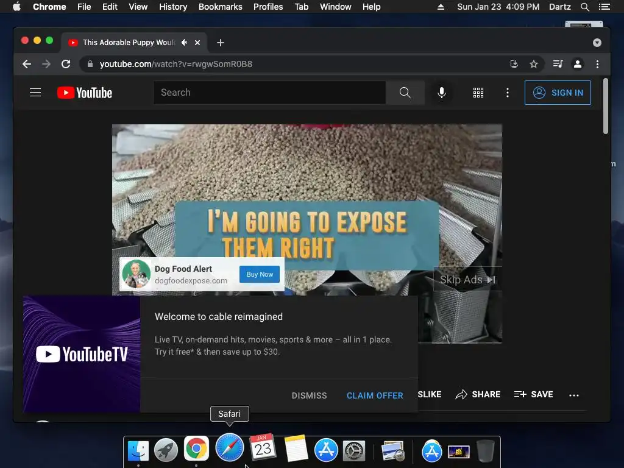The width and height of the screenshot is (624, 468).
Task: Click the Dog Food Alert avatar
Action: tap(136, 274)
